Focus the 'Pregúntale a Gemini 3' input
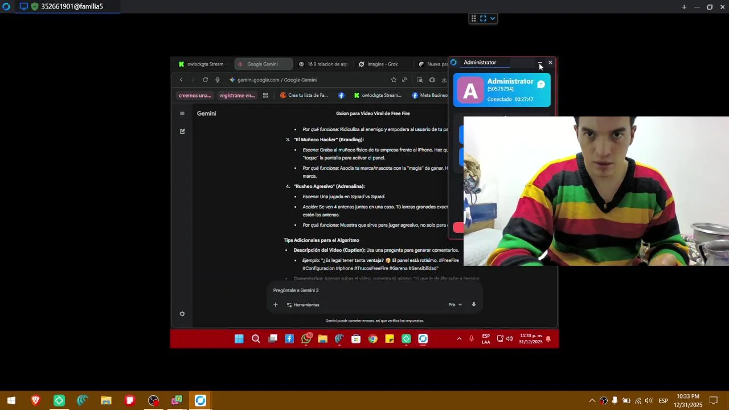729x410 pixels. [x=374, y=290]
